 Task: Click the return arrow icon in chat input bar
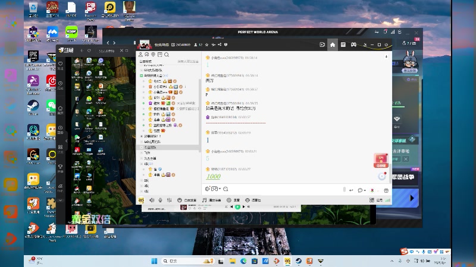tap(351, 190)
